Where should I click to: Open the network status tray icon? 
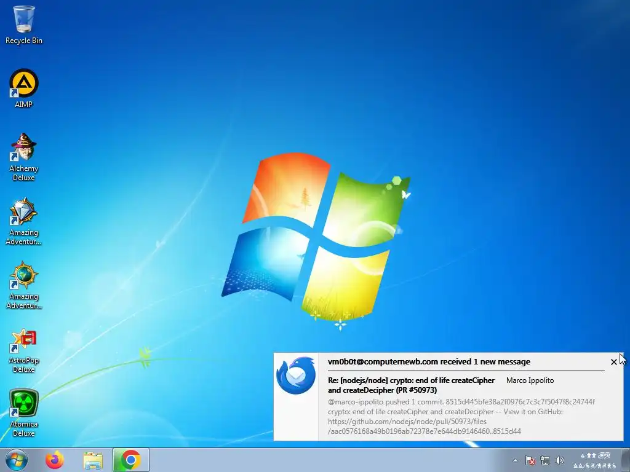(545, 460)
